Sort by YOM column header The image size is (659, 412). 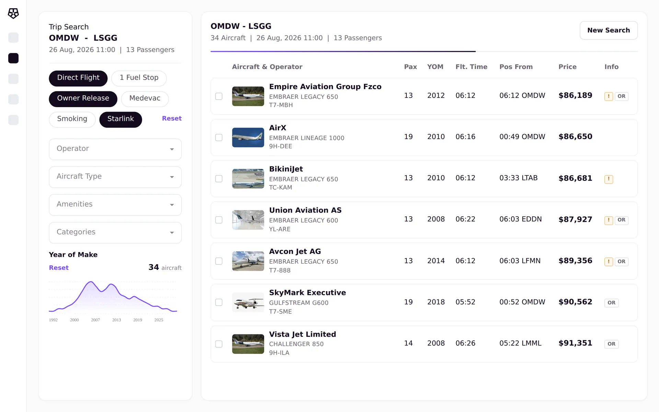pyautogui.click(x=435, y=67)
